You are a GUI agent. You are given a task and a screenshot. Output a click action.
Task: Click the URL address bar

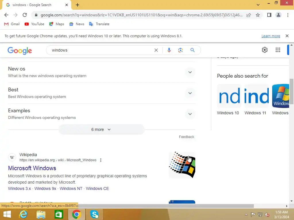[x=141, y=15]
